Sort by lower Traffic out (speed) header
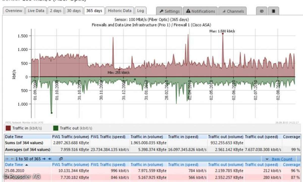Viewport: 303px width, 182px height. click(261, 165)
